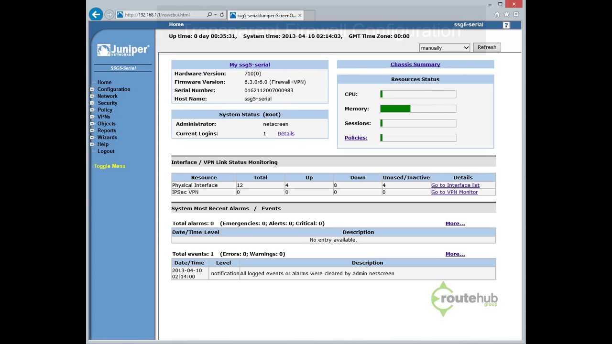Expand the Network menu node
Image resolution: width=612 pixels, height=344 pixels.
point(92,96)
